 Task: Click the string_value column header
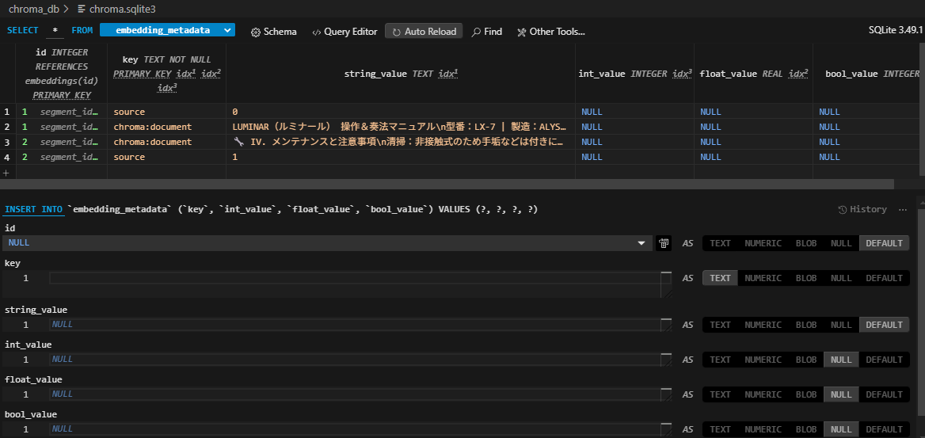pyautogui.click(x=401, y=74)
